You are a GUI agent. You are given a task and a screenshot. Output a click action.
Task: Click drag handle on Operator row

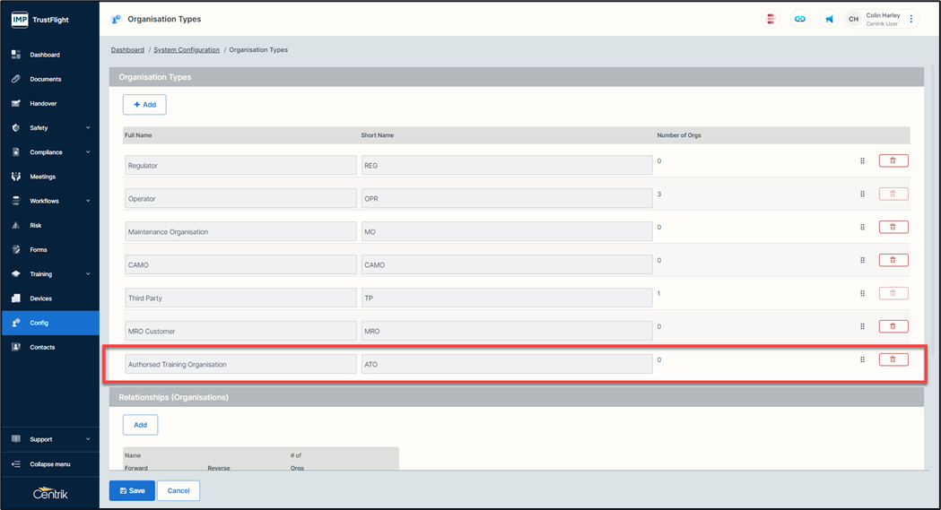(x=862, y=194)
